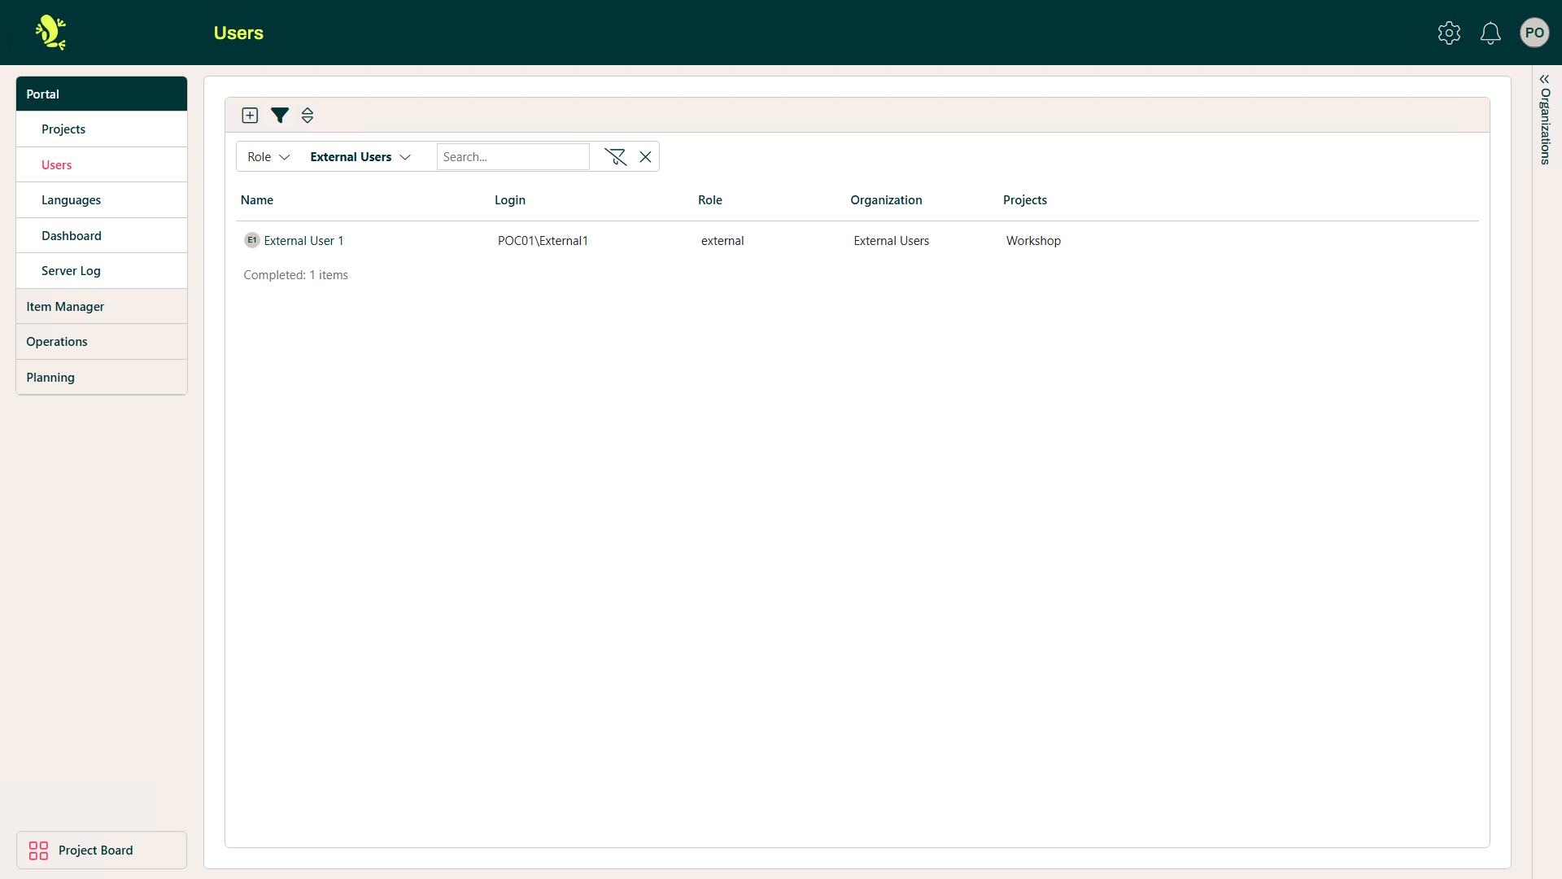Click the add new user plus icon
The height and width of the screenshot is (879, 1562).
tap(250, 116)
